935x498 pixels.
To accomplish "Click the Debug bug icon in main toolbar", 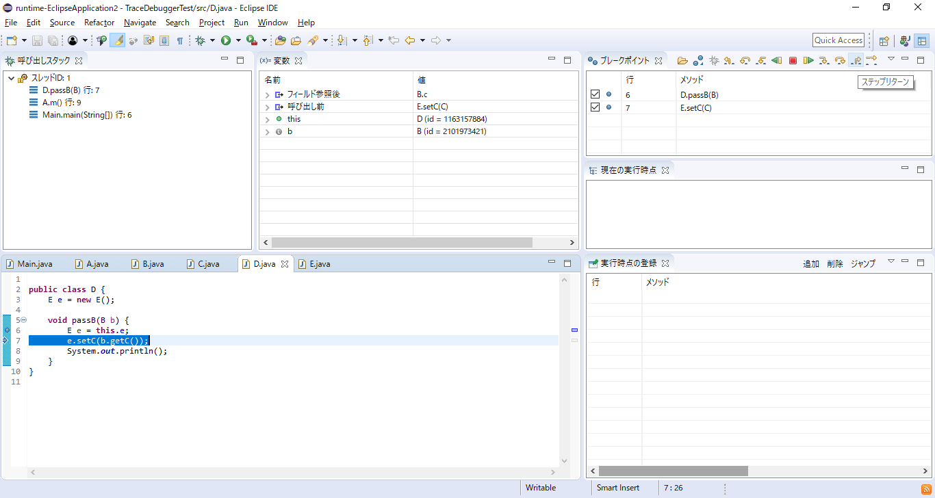I will 200,41.
